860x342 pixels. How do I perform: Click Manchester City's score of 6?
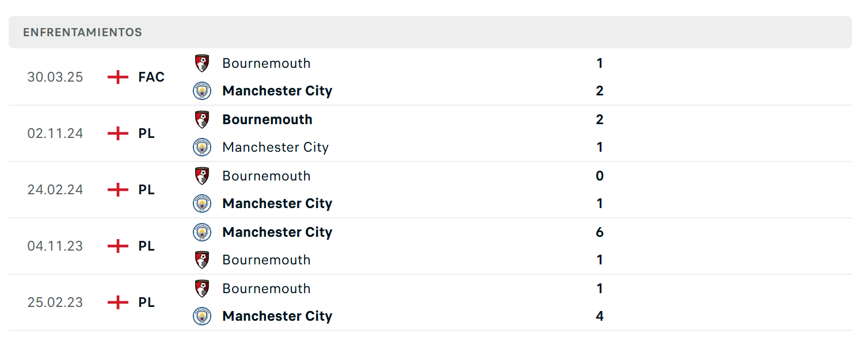tap(600, 232)
